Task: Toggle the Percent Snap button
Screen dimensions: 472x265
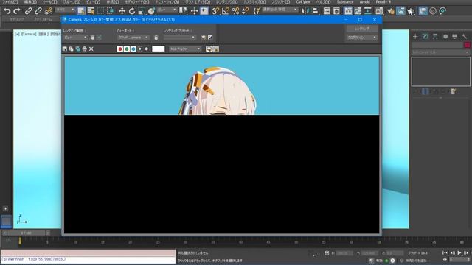Action: (x=236, y=11)
